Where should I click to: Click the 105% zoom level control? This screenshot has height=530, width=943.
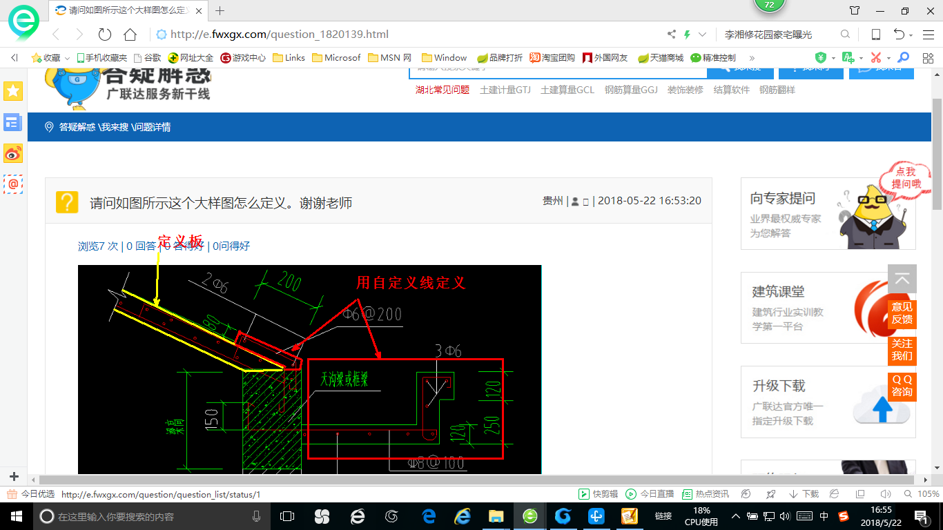point(921,494)
